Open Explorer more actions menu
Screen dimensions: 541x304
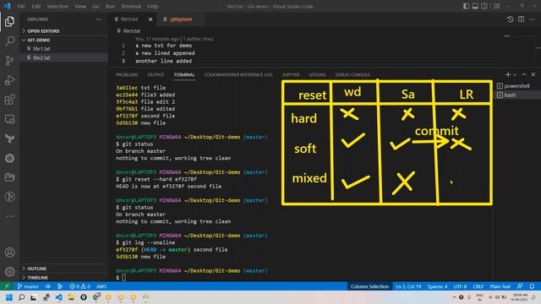point(99,19)
